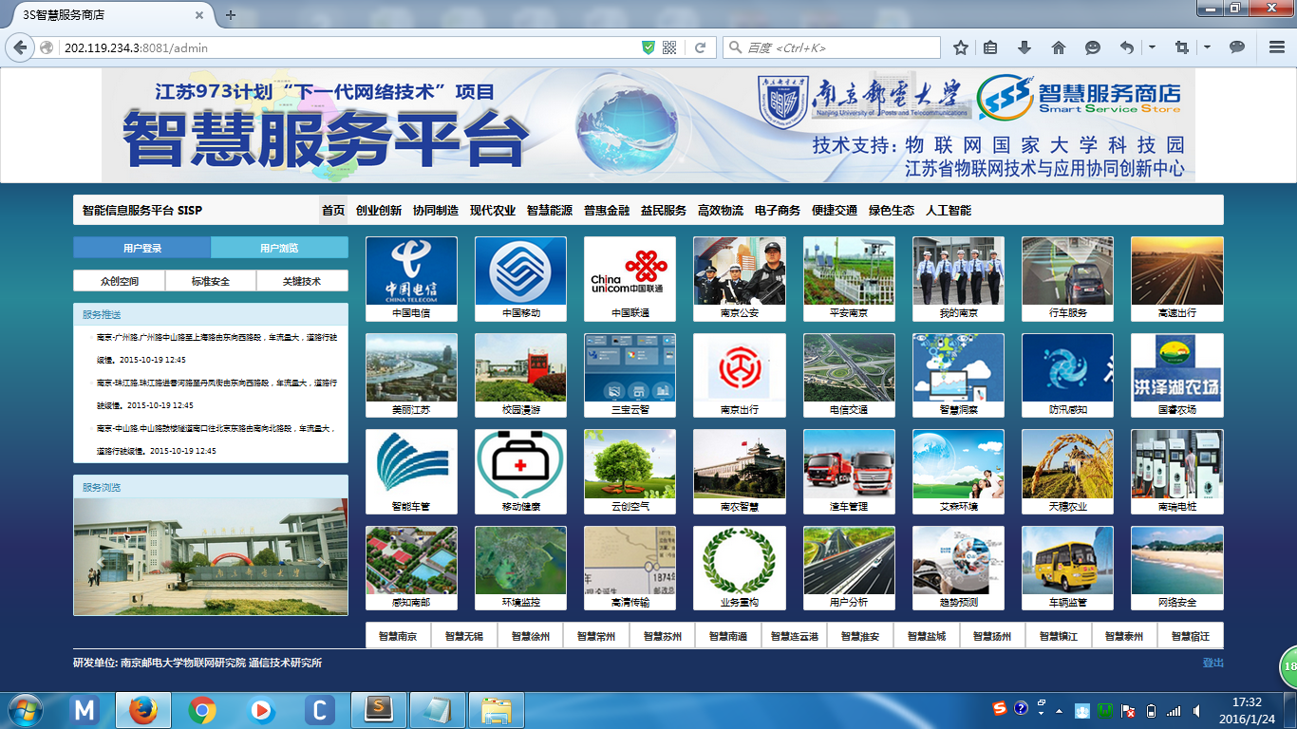1297x729 pixels.
Task: Open the 电子商务 navigation item
Action: (x=778, y=210)
